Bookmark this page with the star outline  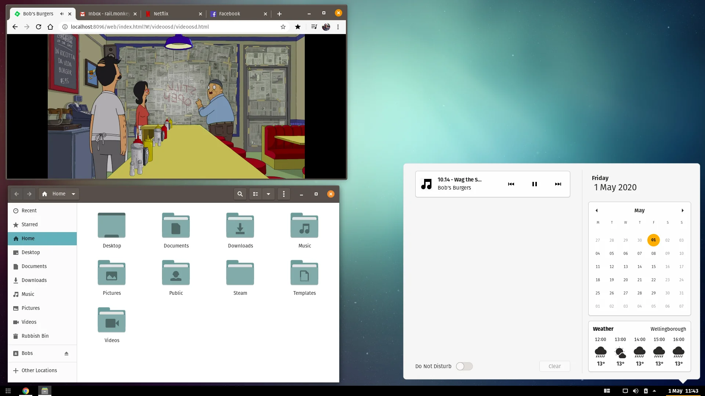point(283,27)
